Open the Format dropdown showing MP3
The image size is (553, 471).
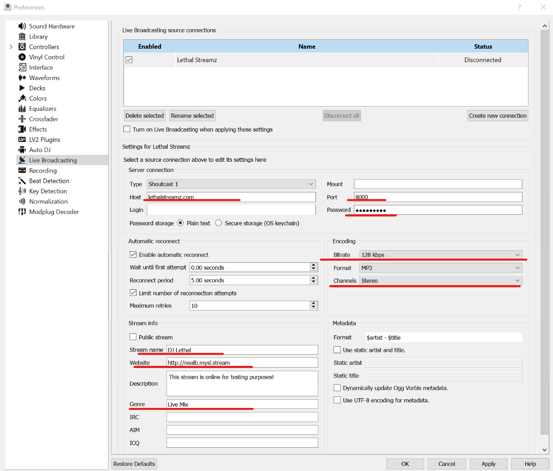click(x=441, y=268)
